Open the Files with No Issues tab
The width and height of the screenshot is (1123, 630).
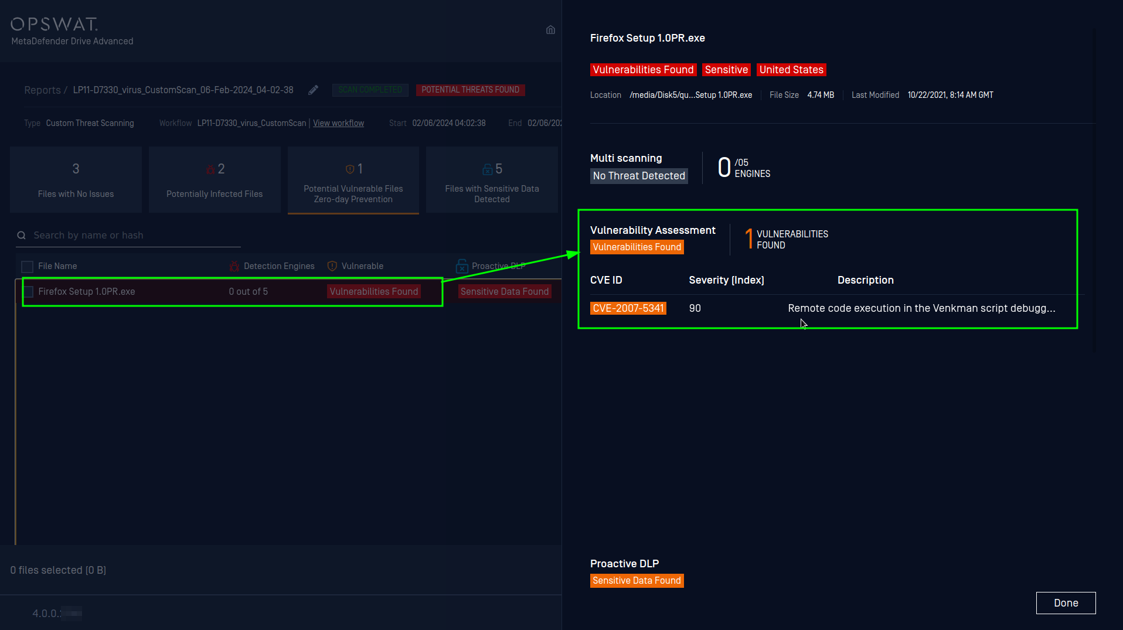pos(76,179)
